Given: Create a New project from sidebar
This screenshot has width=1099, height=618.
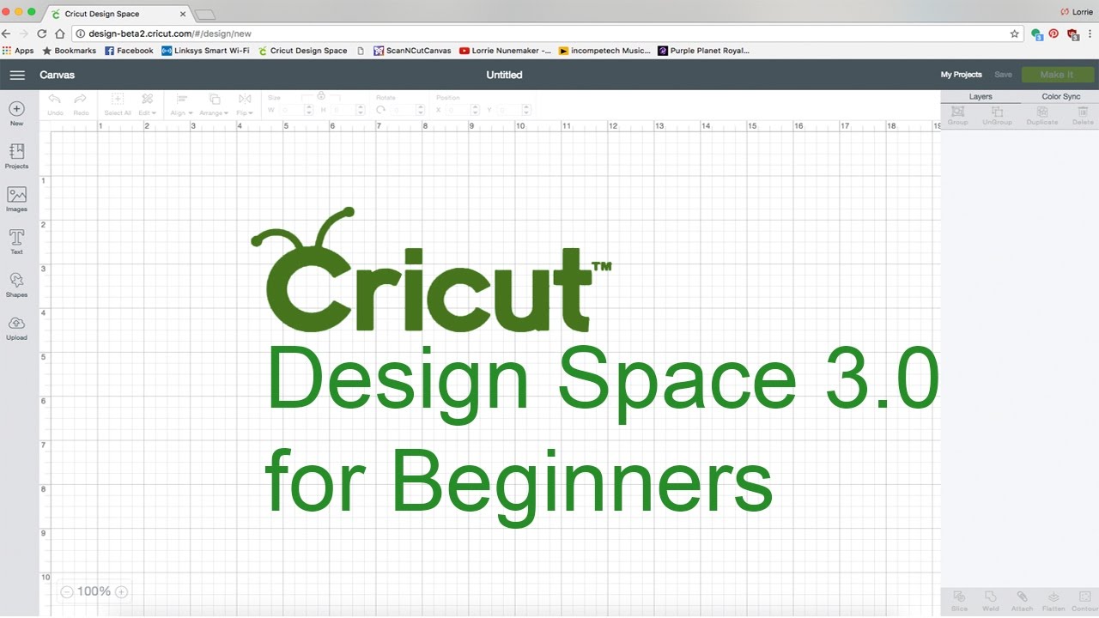Looking at the screenshot, I should [16, 113].
